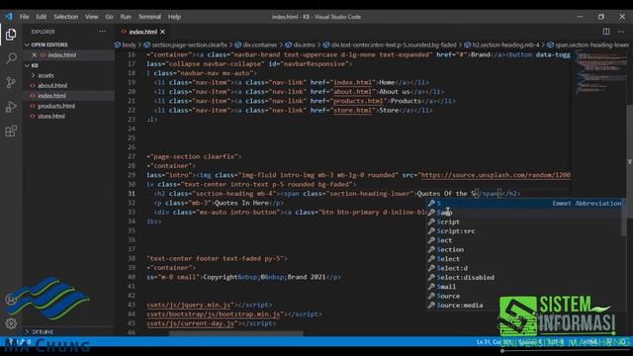Select the top 's' Emmet Abbreviation suggestion
This screenshot has height=356, width=633.
pyautogui.click(x=525, y=203)
